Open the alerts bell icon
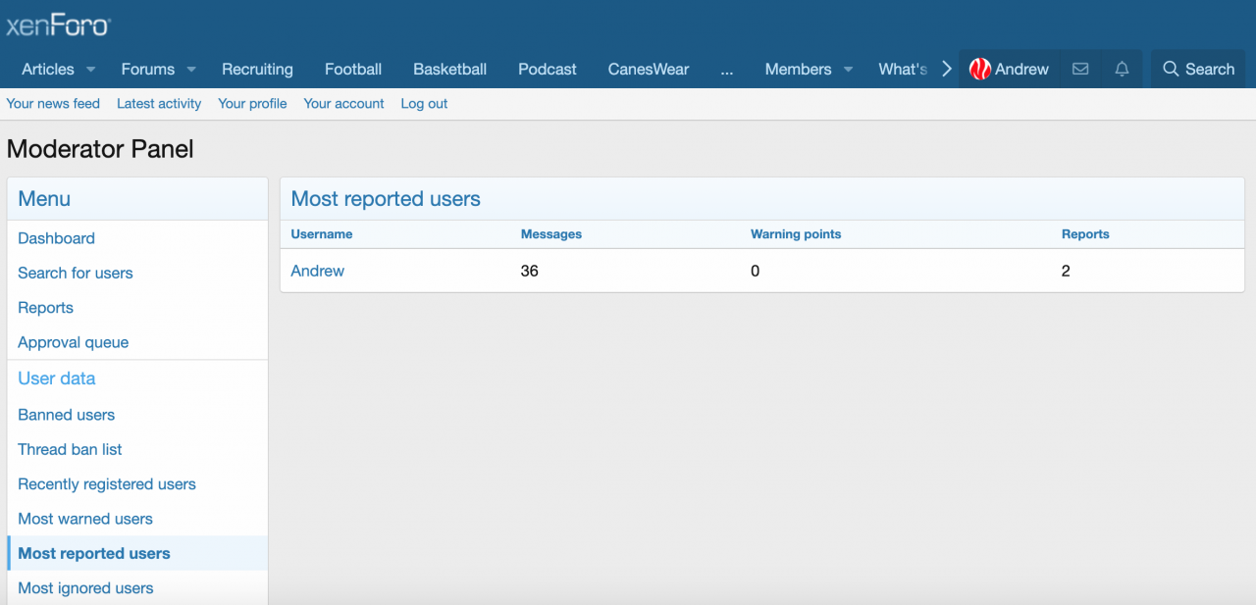The height and width of the screenshot is (605, 1256). [x=1122, y=69]
